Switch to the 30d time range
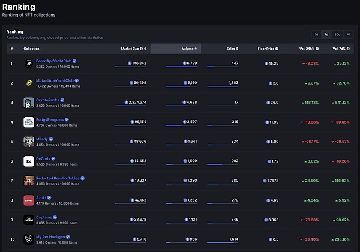360x252 pixels. pos(337,34)
